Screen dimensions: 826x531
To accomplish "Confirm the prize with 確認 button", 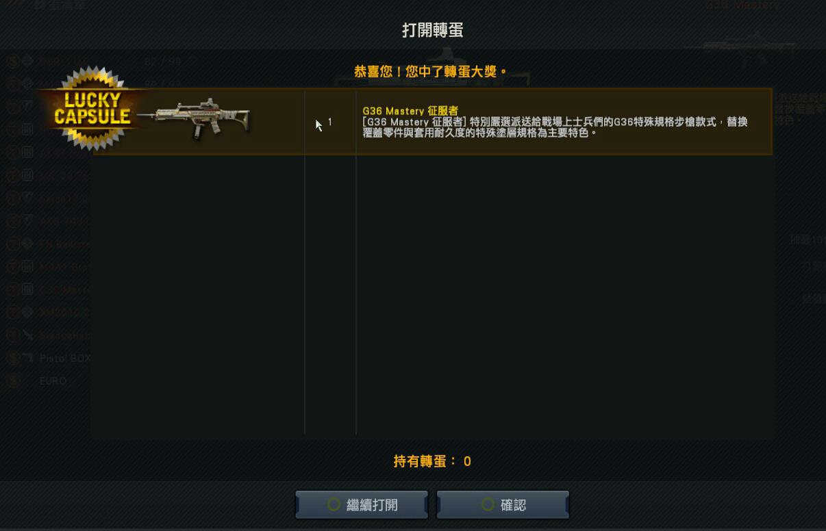I will (x=503, y=505).
